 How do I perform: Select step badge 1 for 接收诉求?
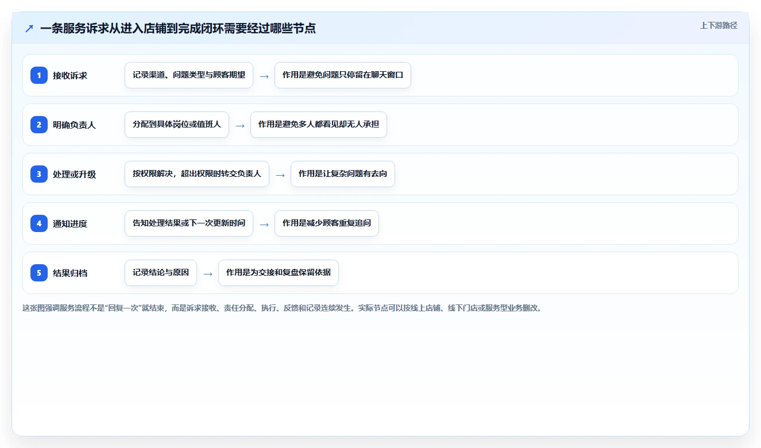pyautogui.click(x=39, y=75)
